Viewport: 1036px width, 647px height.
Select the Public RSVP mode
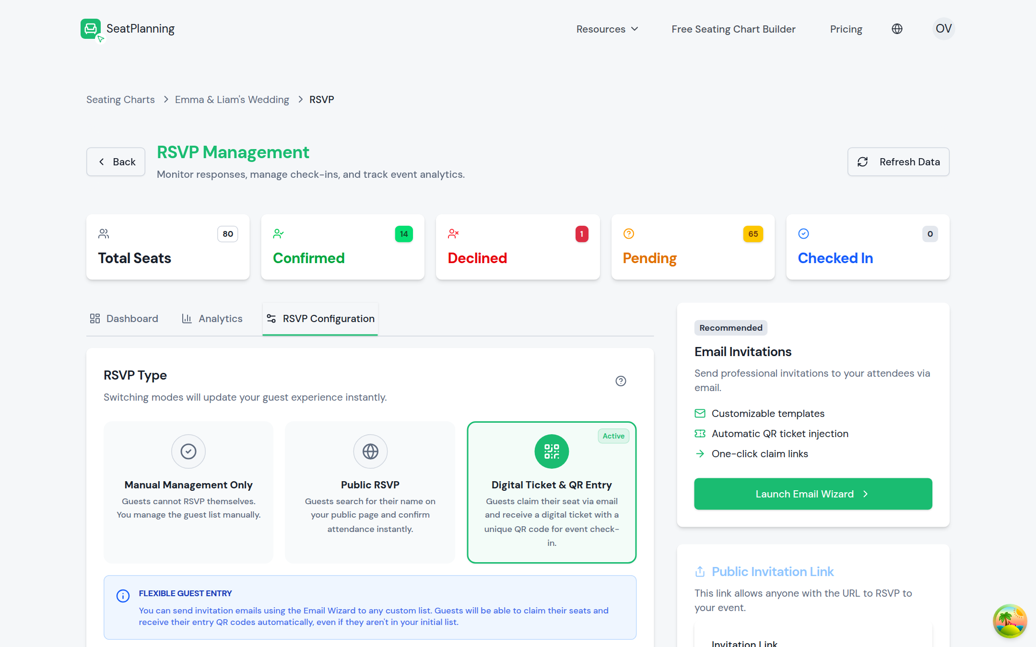tap(370, 492)
